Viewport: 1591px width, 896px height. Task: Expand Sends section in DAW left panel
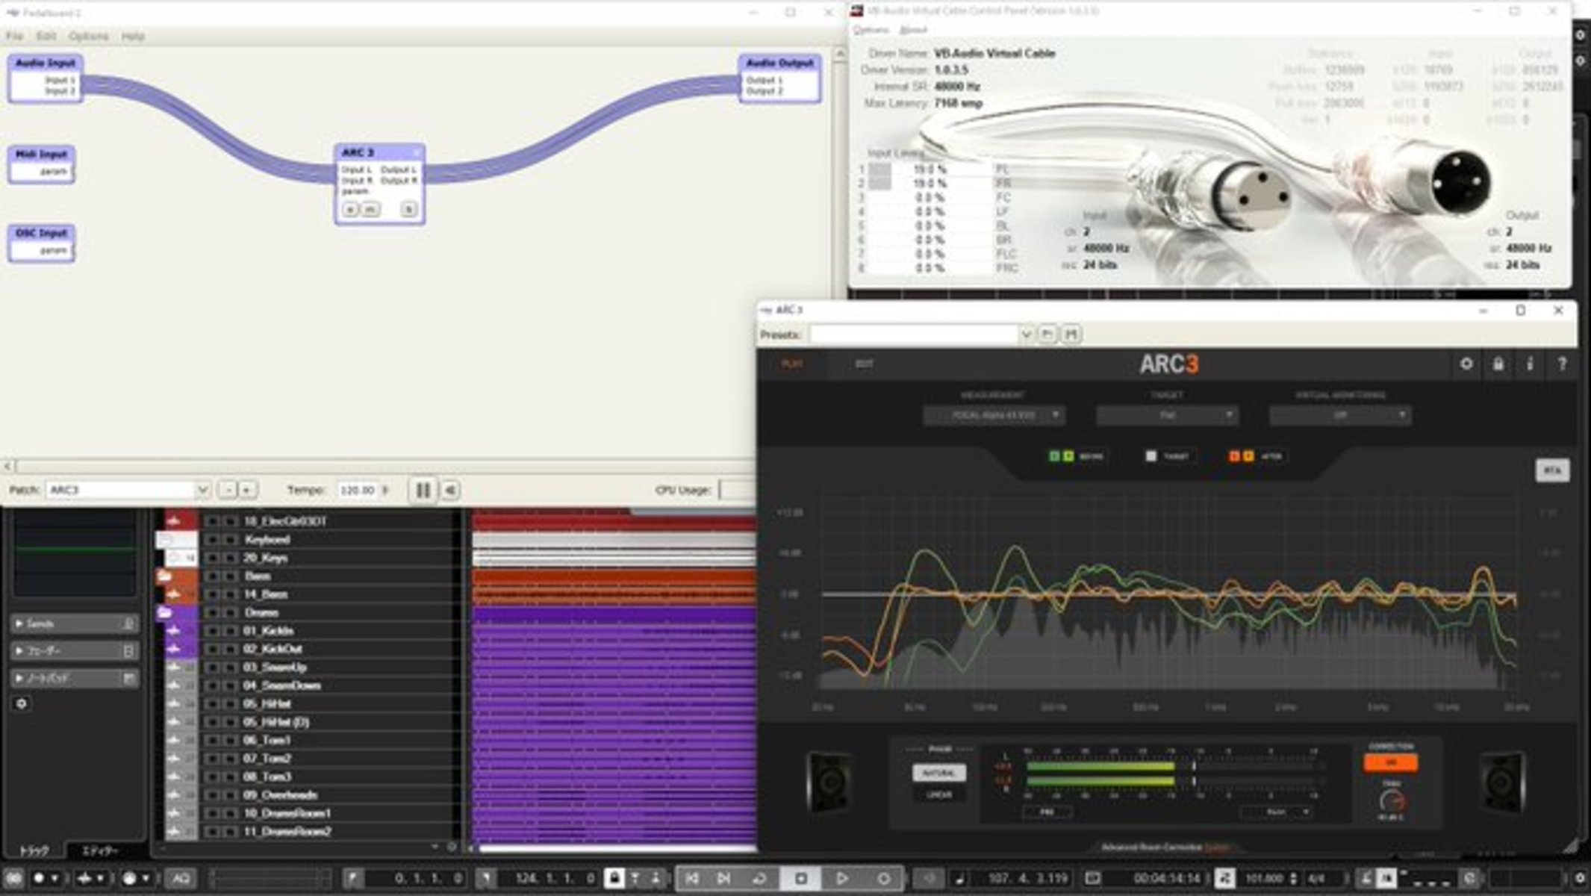coord(74,623)
